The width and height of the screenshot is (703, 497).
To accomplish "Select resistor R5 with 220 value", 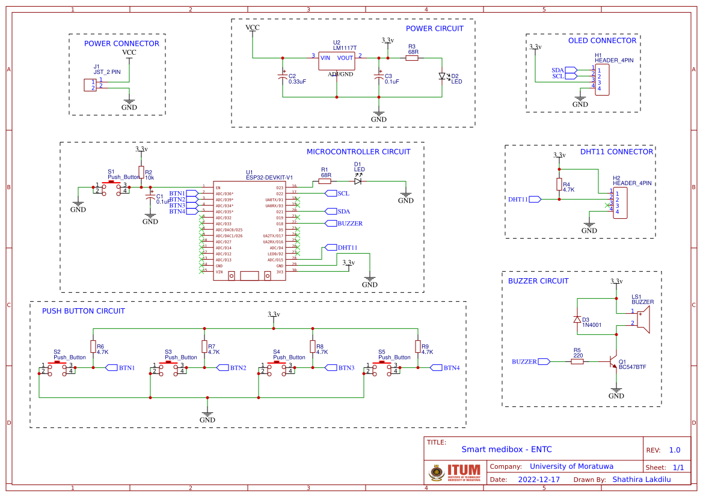I will [x=578, y=361].
